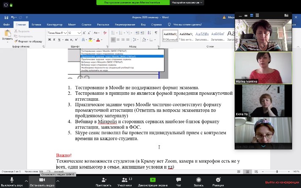Click green Демонстрация экрана share button
Screen dimensions: 301x188
pyautogui.click(x=153, y=180)
